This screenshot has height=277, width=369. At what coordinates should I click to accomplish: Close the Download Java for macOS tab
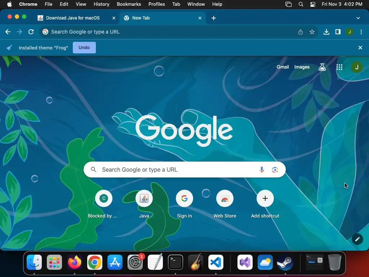pyautogui.click(x=114, y=18)
